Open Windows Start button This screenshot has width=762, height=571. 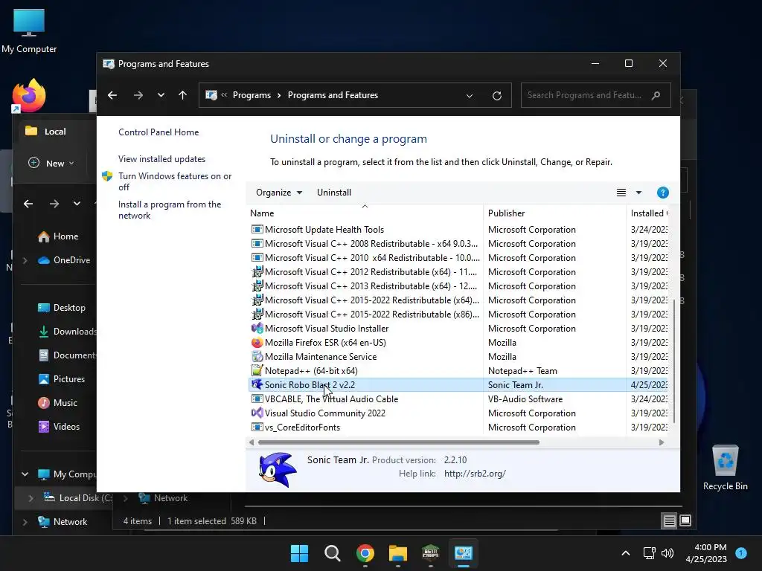tap(299, 553)
